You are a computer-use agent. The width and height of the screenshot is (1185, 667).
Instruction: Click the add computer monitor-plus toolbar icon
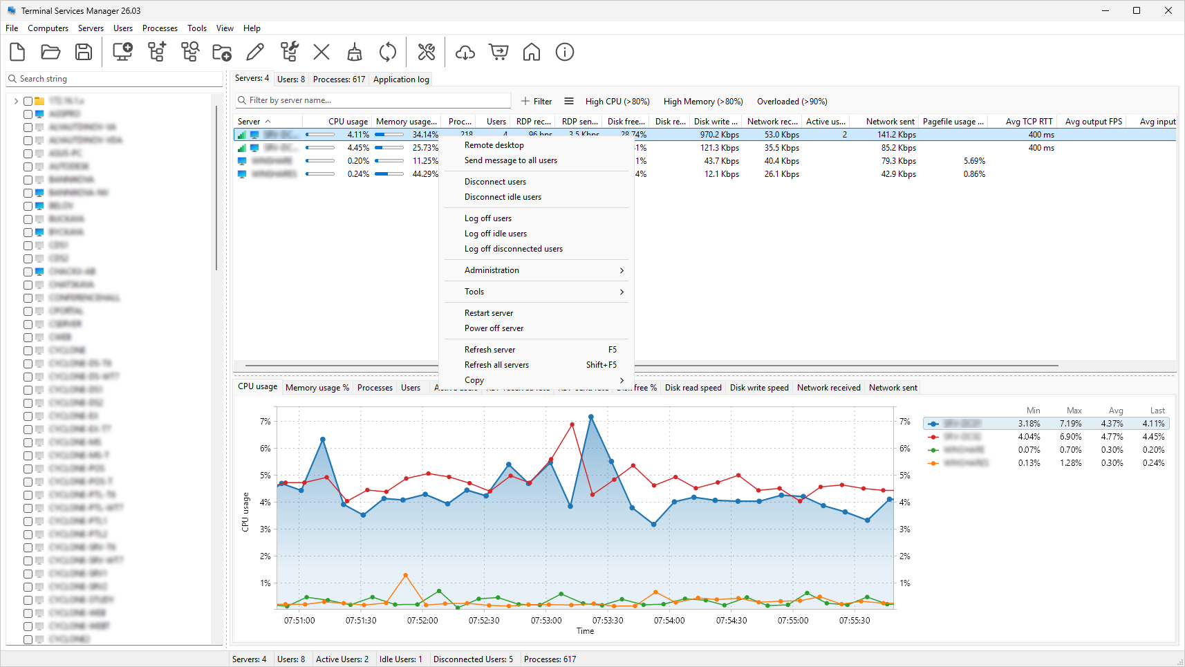pos(122,52)
